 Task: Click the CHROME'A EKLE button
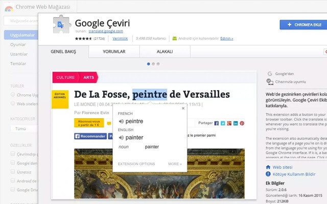pos(303,24)
